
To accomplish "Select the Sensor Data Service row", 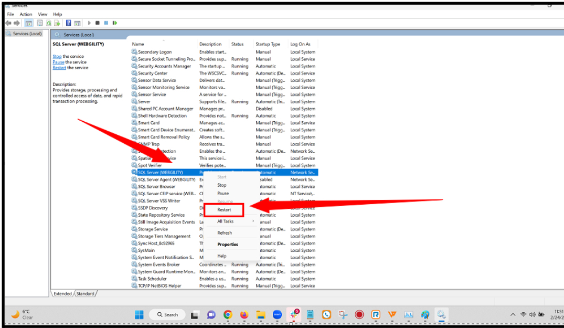I will click(x=225, y=81).
